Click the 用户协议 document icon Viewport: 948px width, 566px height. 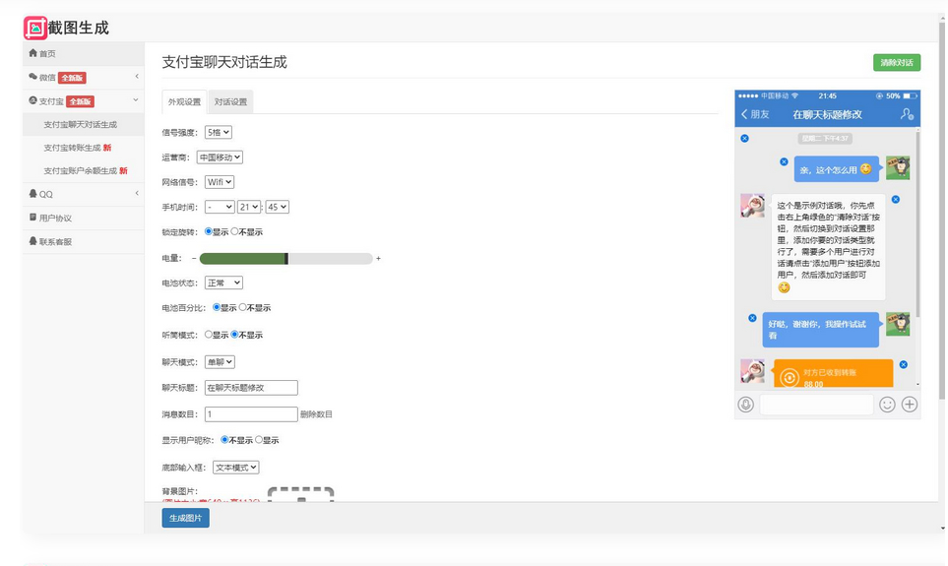pos(32,218)
